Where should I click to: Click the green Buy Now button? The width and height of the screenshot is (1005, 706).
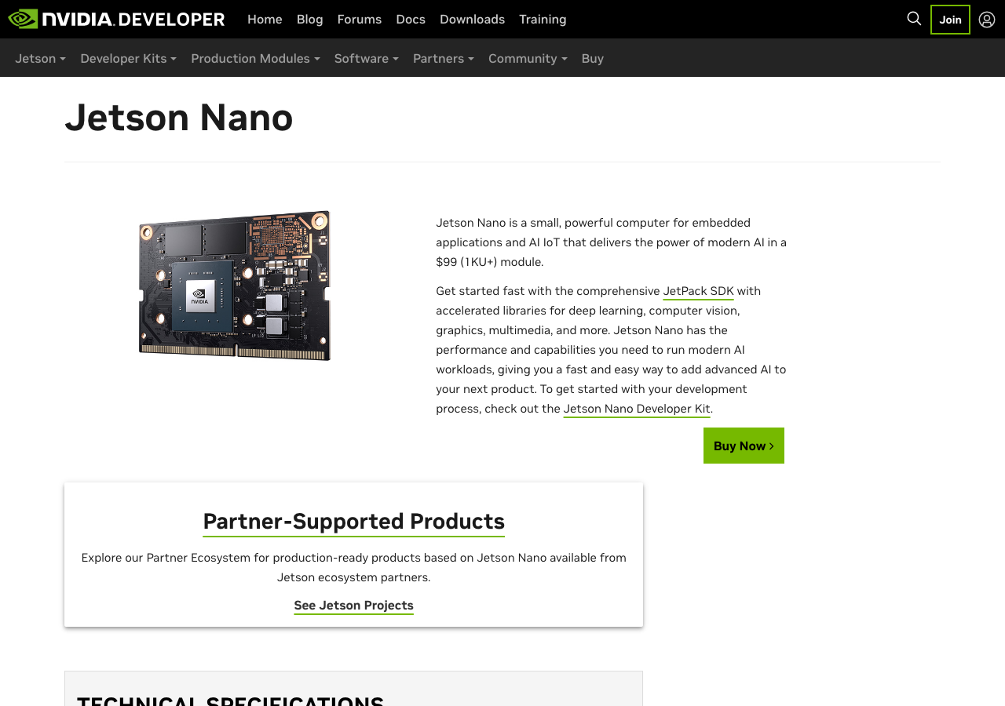(744, 446)
